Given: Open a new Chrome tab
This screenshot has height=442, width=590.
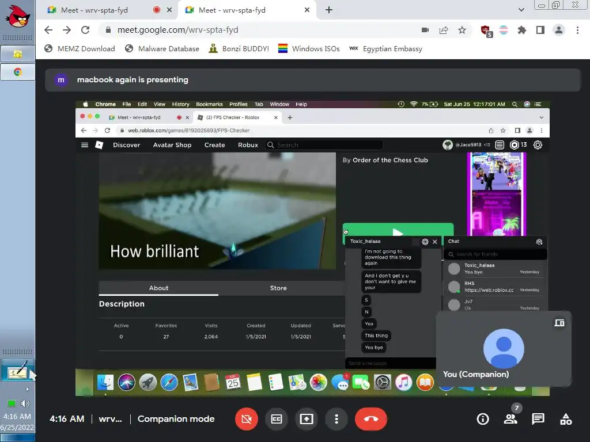Looking at the screenshot, I should click(329, 10).
